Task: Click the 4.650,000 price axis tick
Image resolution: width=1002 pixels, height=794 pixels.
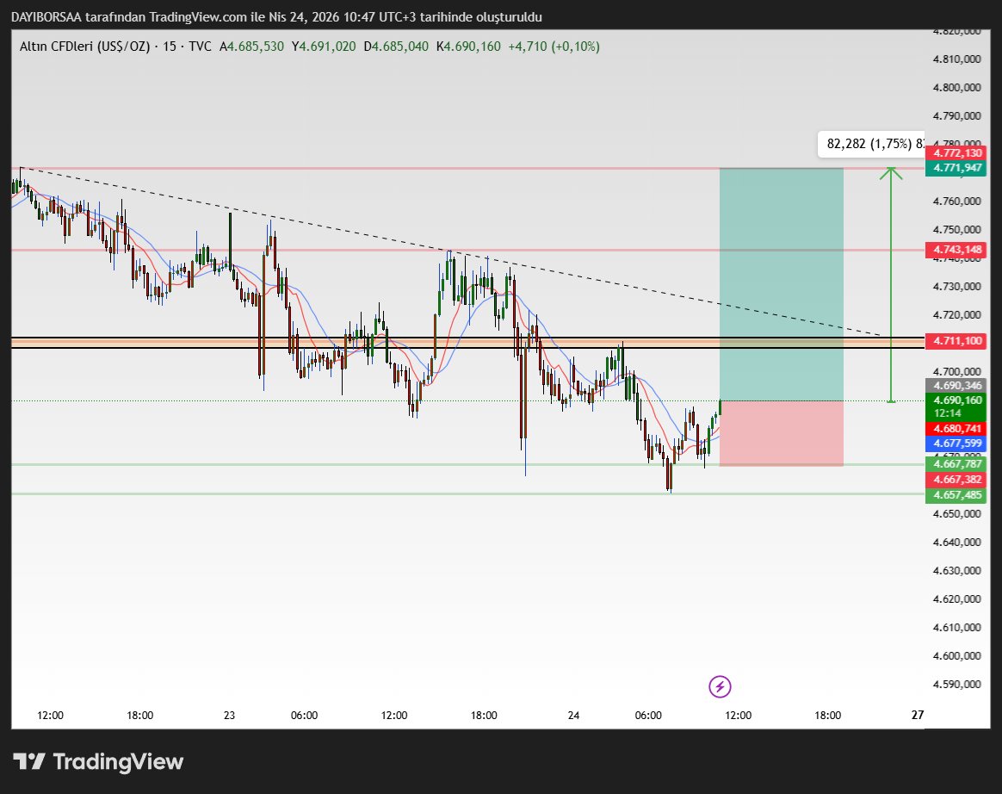Action: click(x=956, y=513)
